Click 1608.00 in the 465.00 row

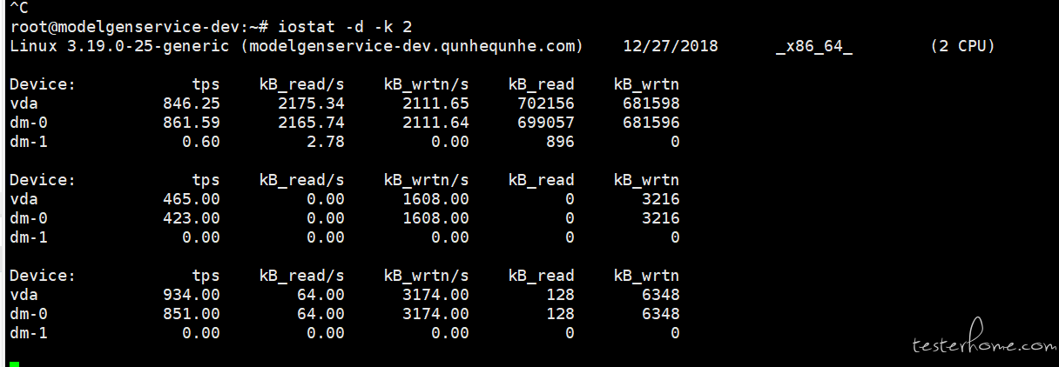(x=436, y=199)
